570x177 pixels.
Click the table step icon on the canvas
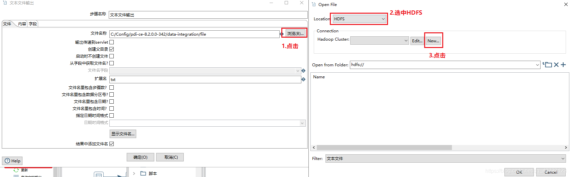click(99, 175)
